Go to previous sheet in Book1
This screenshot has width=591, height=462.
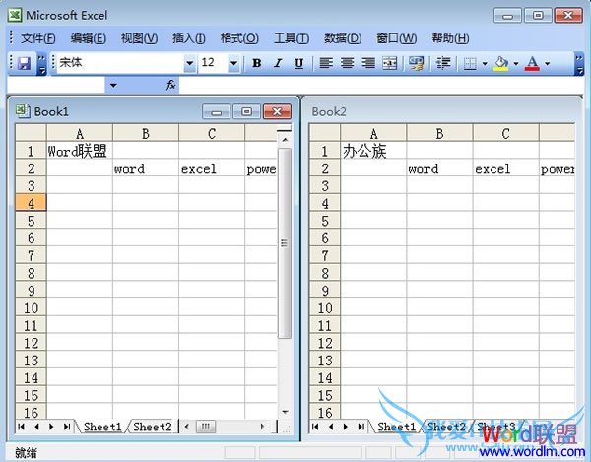point(36,427)
